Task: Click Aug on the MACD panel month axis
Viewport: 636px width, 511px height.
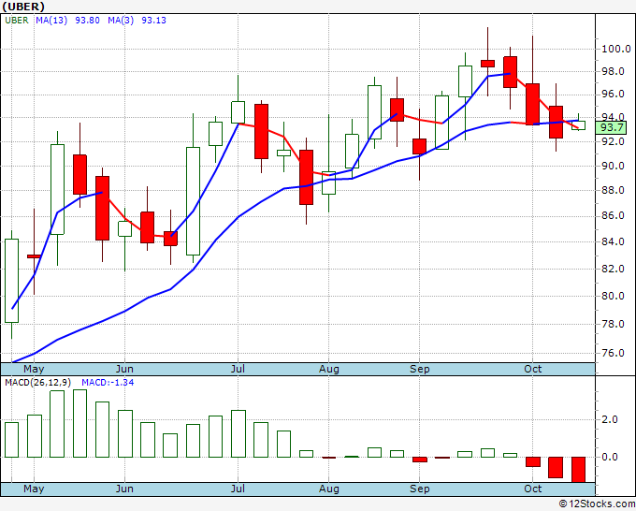Action: [x=329, y=489]
